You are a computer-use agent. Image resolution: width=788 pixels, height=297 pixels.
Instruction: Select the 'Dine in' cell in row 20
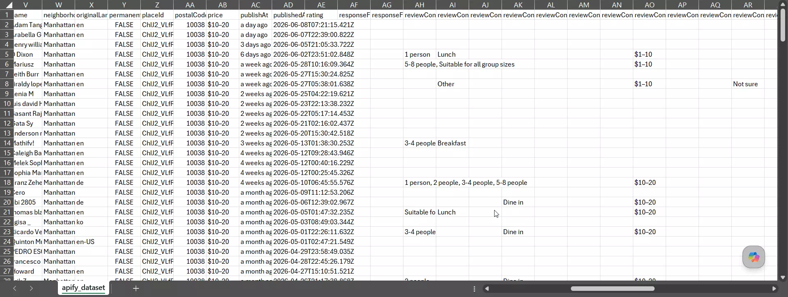pos(518,202)
